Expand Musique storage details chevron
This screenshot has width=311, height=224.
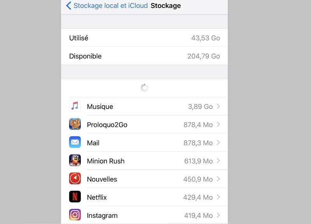click(218, 106)
